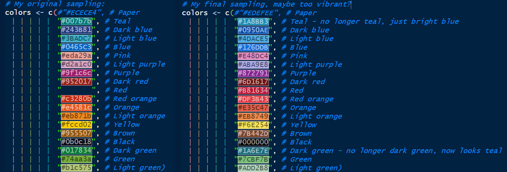
Task: Click the #0b0c18 black hex code
Action: pyautogui.click(x=76, y=142)
